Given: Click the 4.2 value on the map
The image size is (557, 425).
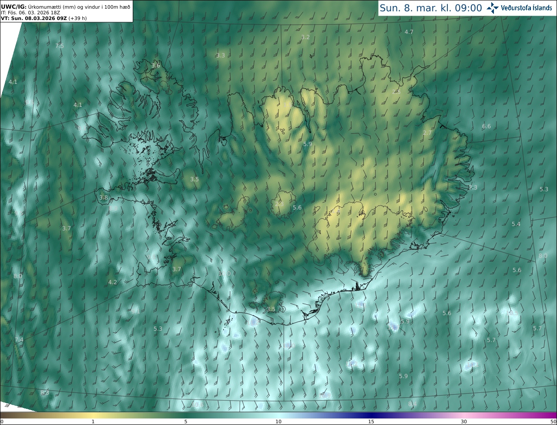Looking at the screenshot, I should (x=113, y=282).
